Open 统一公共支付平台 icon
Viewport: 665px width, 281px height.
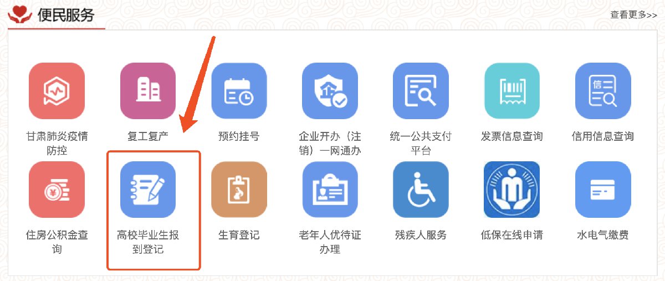pos(421,91)
